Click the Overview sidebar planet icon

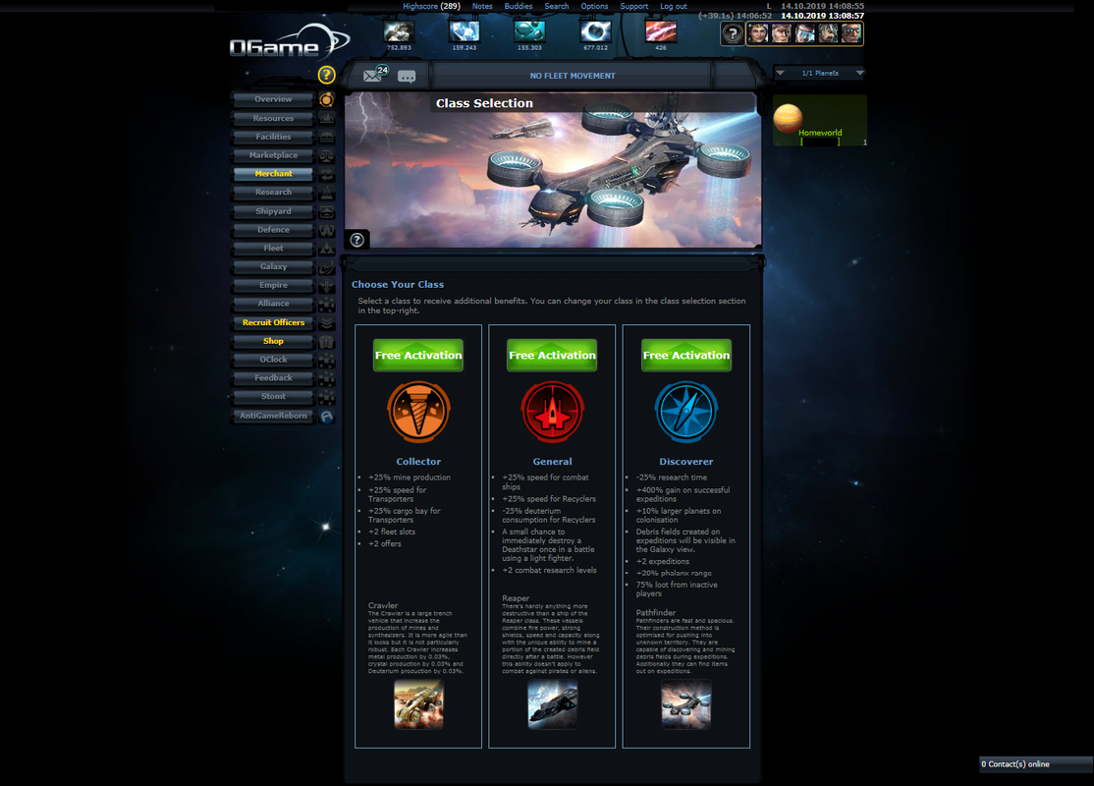click(326, 99)
